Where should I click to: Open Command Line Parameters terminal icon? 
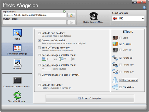point(17,80)
